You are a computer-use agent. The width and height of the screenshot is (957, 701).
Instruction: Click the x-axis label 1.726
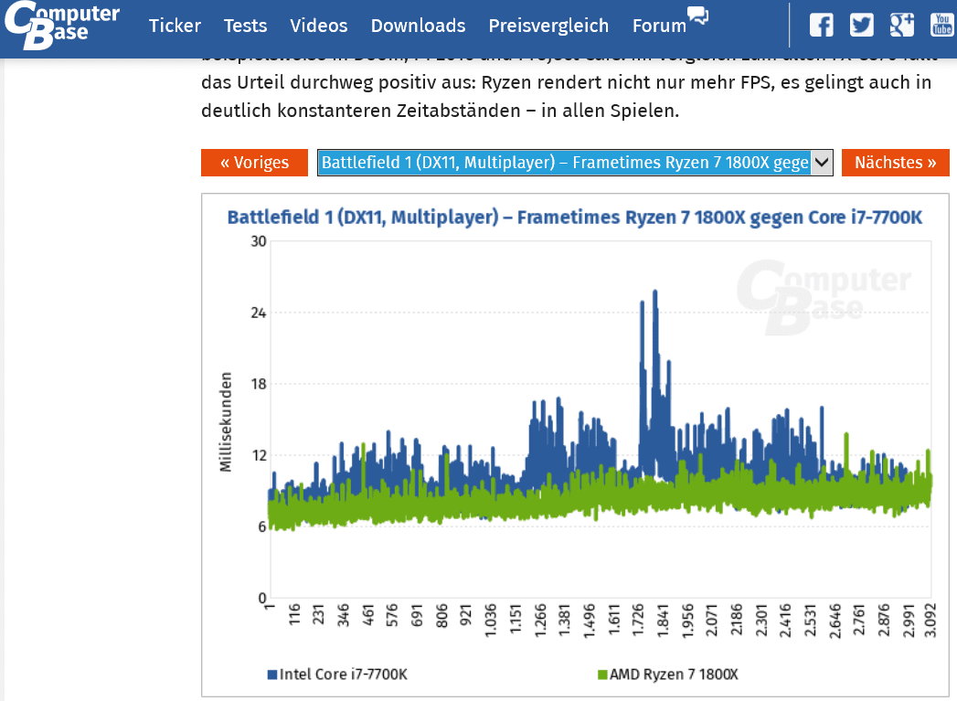point(638,621)
